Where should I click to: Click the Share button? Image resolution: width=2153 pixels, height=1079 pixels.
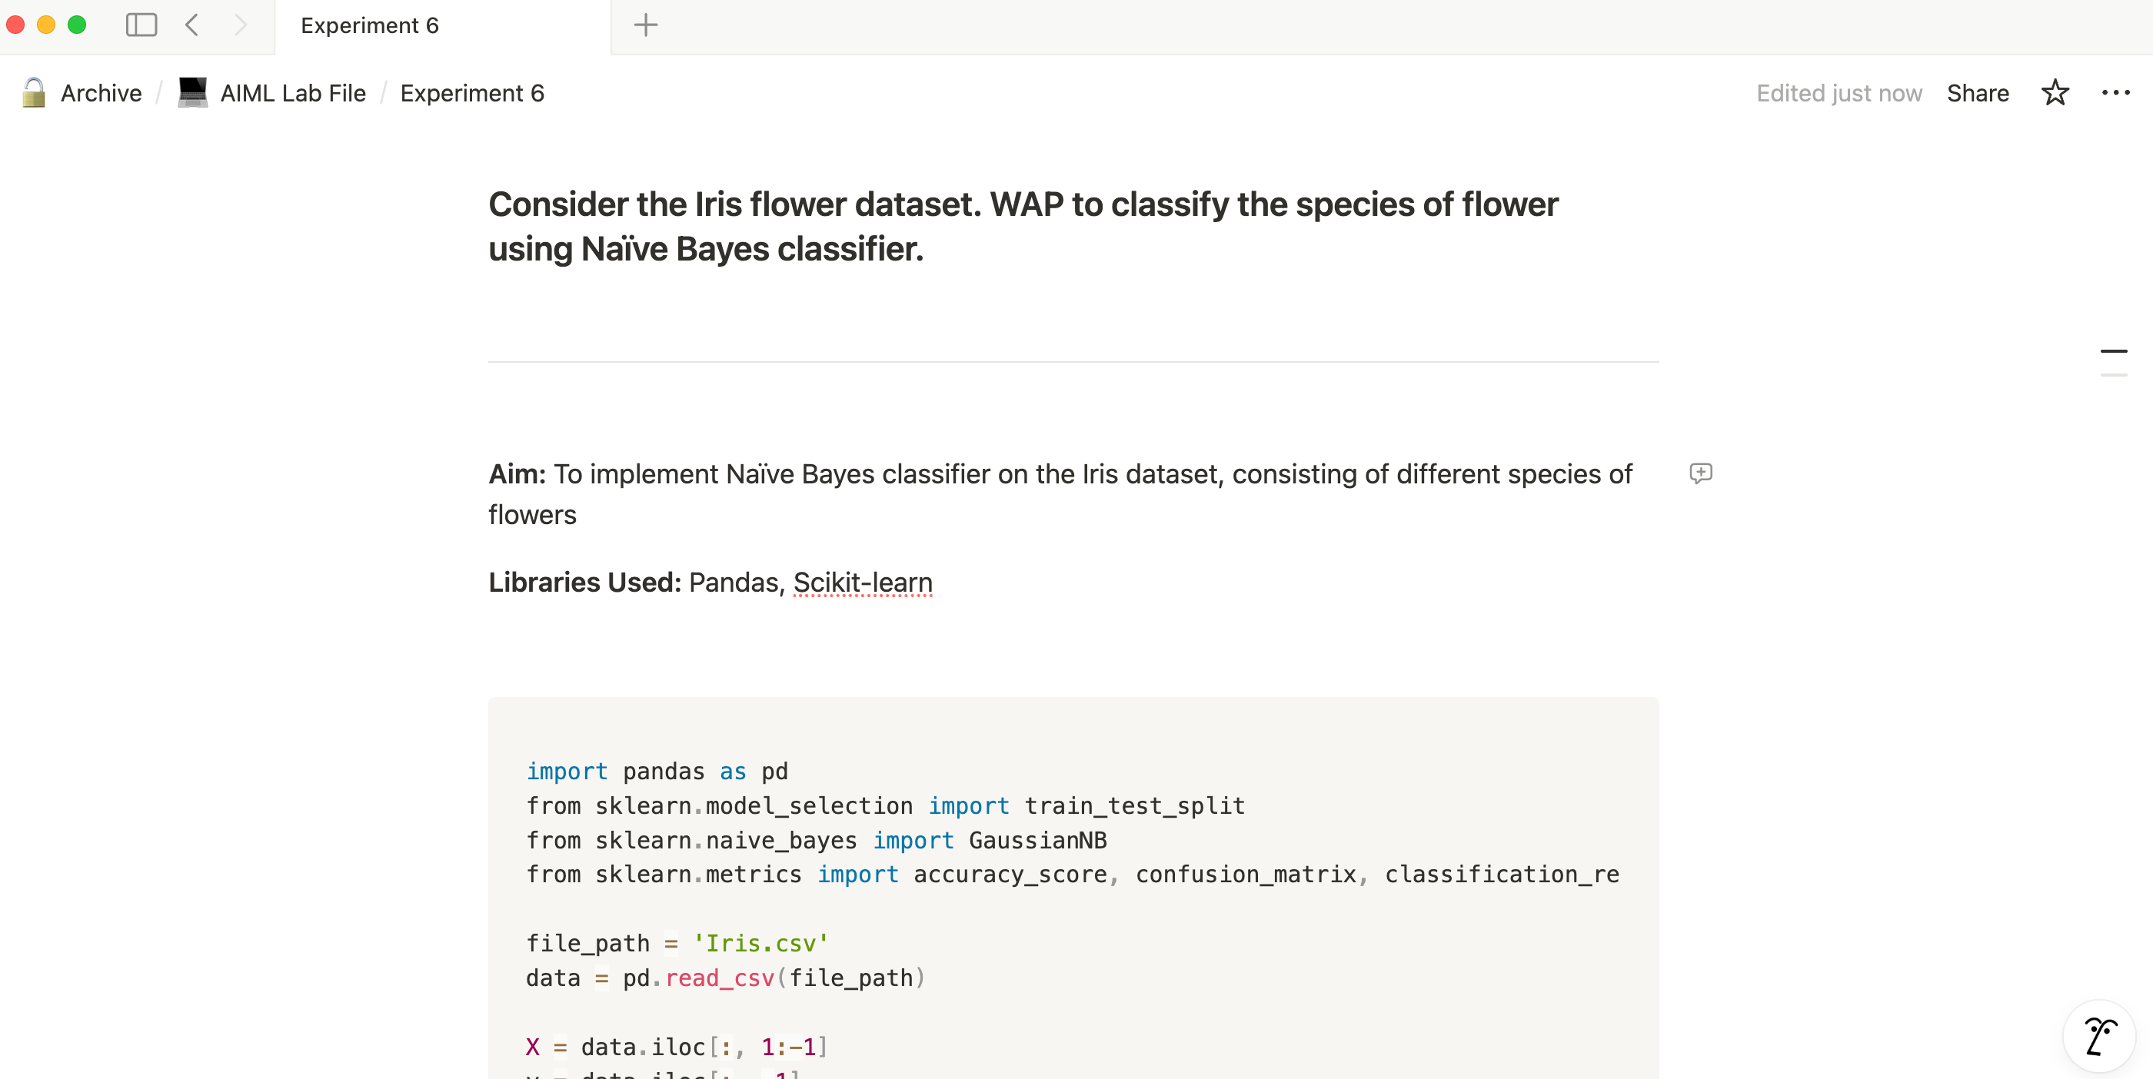click(x=1977, y=93)
